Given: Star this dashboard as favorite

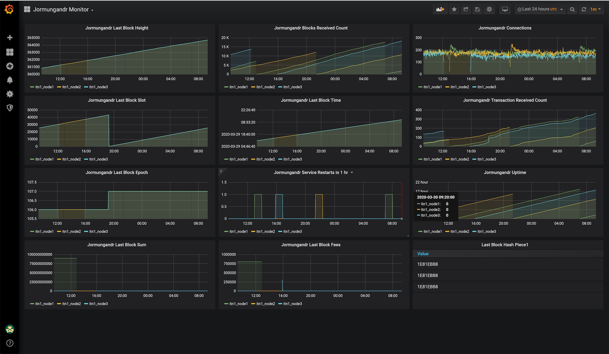Looking at the screenshot, I should (454, 9).
